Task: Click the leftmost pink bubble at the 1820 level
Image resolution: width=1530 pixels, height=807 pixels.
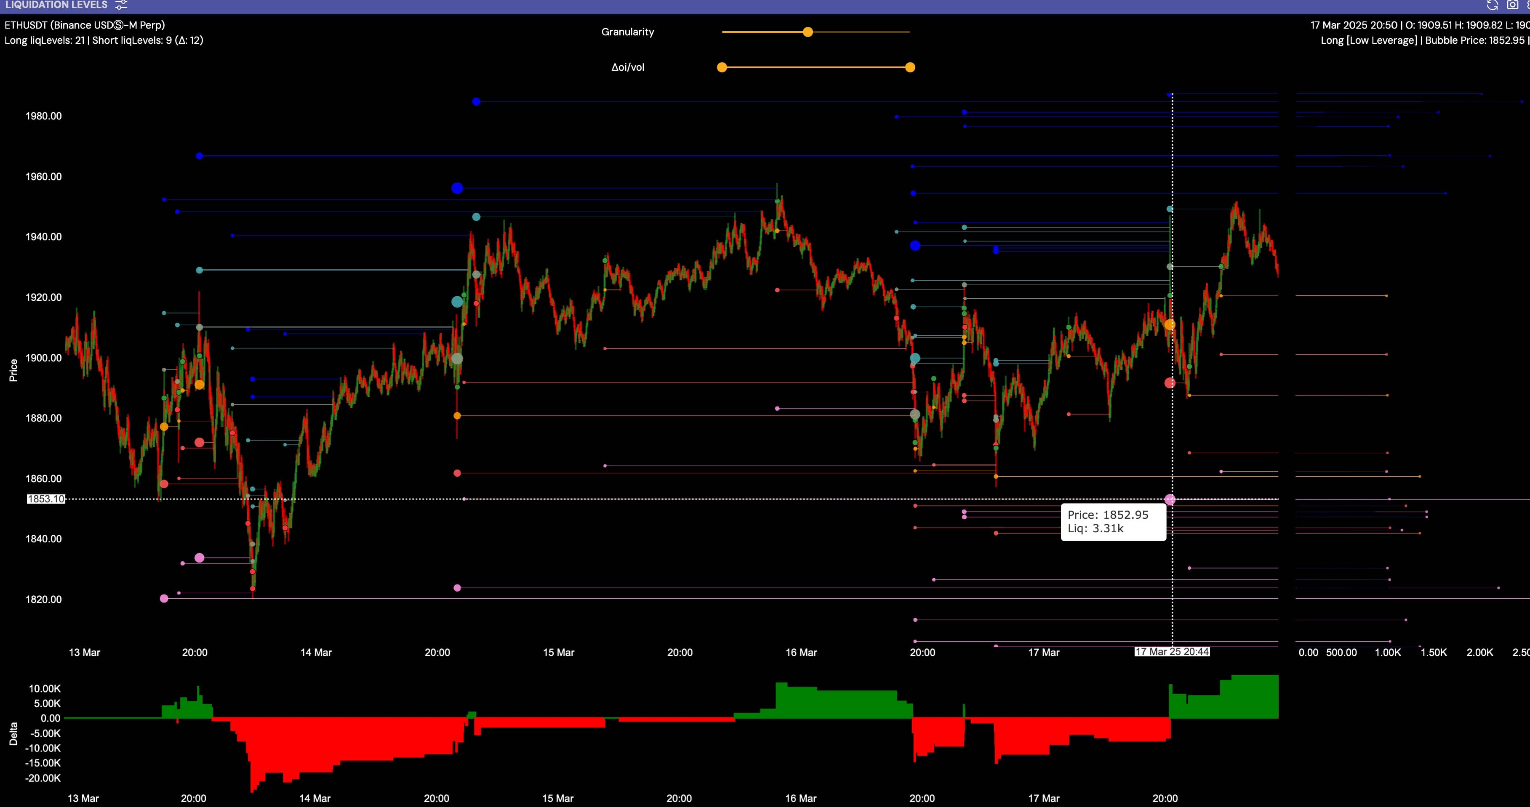Action: (164, 599)
